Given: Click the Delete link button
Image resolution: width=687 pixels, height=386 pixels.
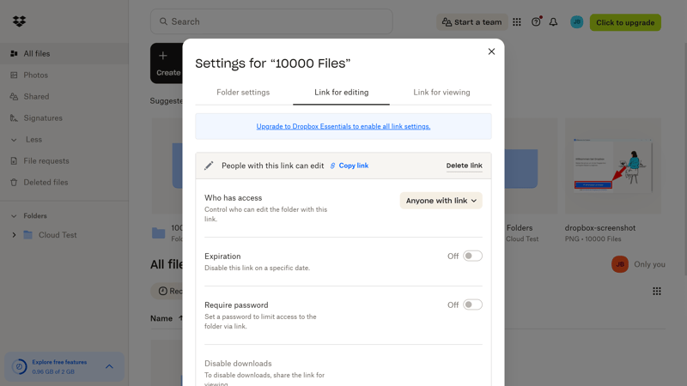Looking at the screenshot, I should 465,166.
